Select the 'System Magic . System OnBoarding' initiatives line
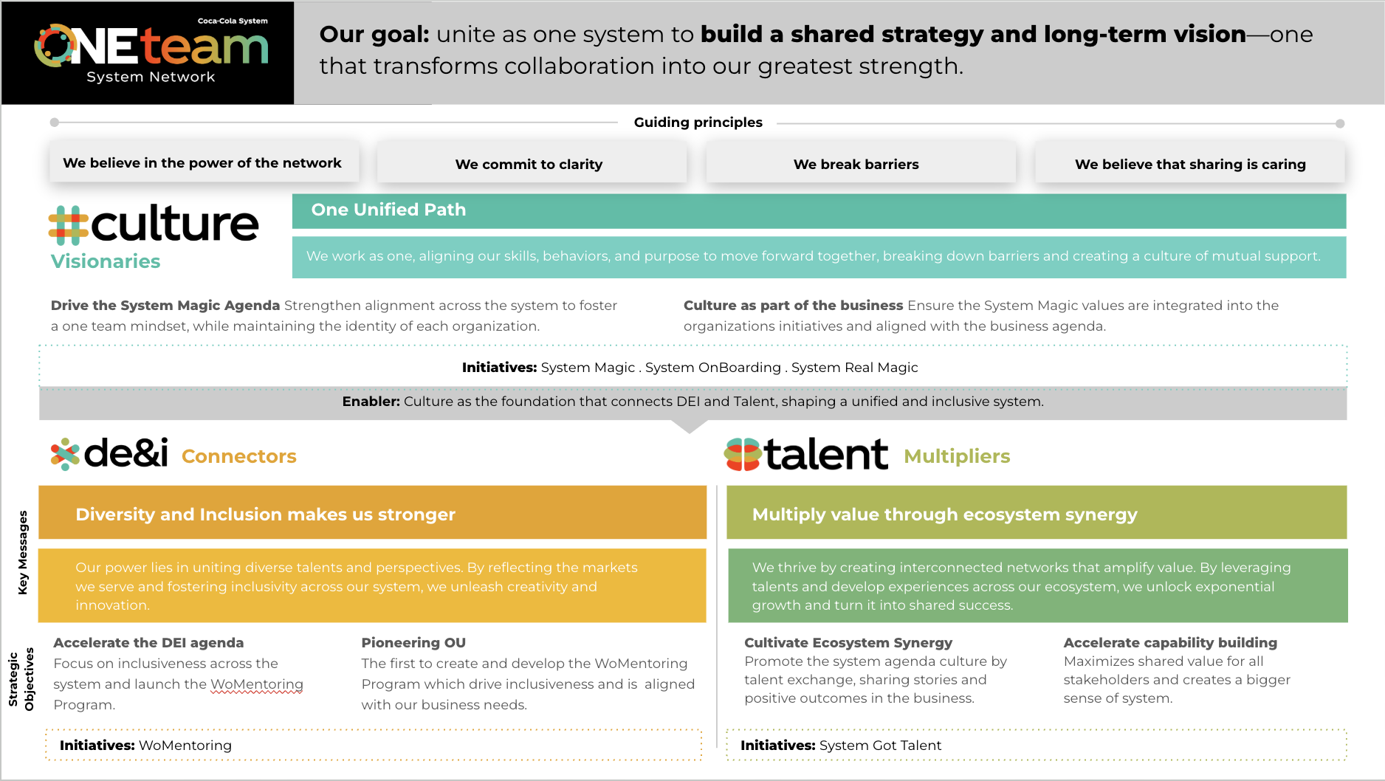Screen dimensions: 1385x781 [690, 368]
